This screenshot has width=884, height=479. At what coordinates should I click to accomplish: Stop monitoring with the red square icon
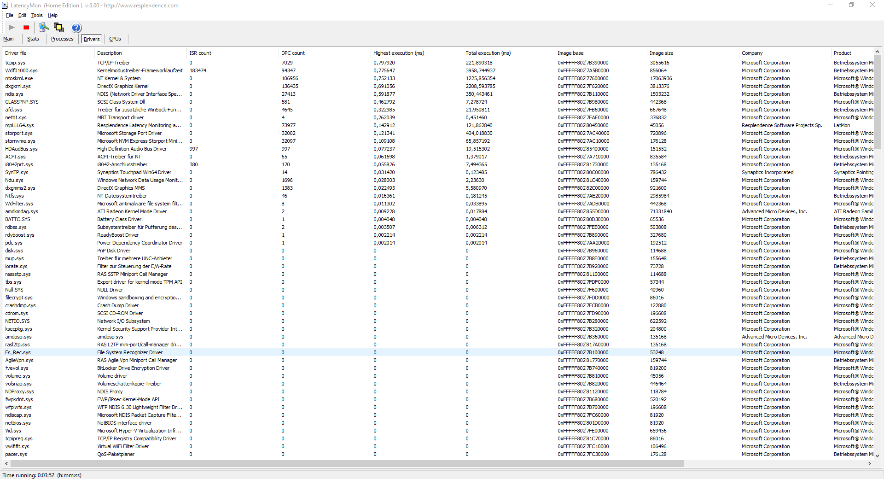coord(26,28)
